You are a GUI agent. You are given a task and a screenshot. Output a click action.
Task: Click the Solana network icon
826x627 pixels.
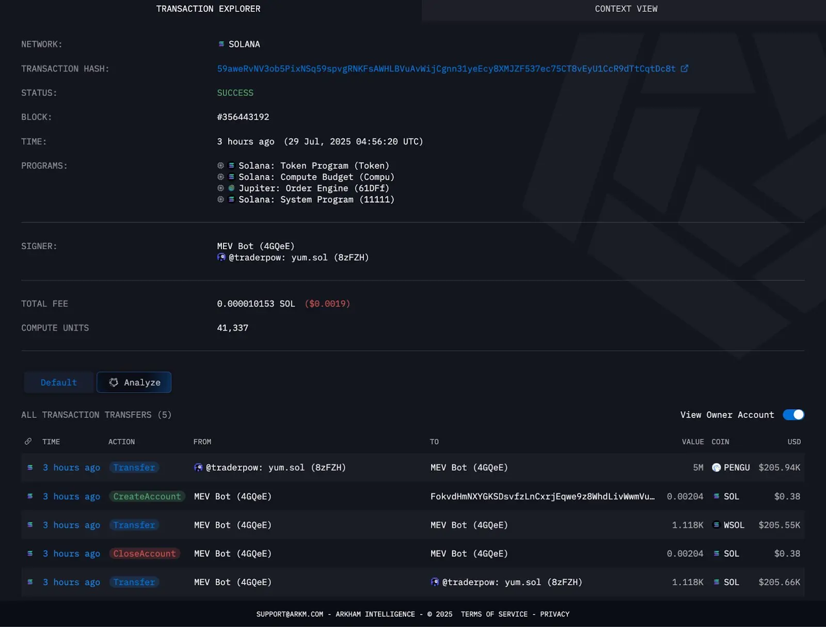coord(221,44)
